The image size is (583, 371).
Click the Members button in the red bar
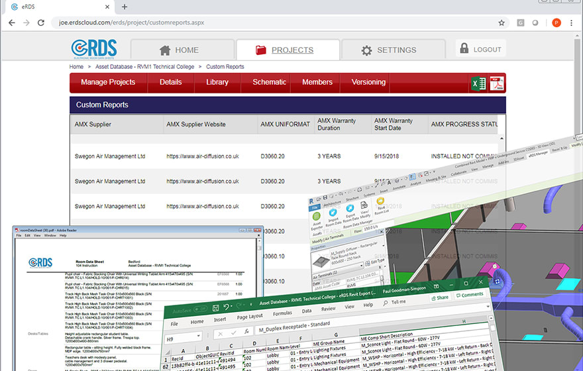tap(317, 82)
